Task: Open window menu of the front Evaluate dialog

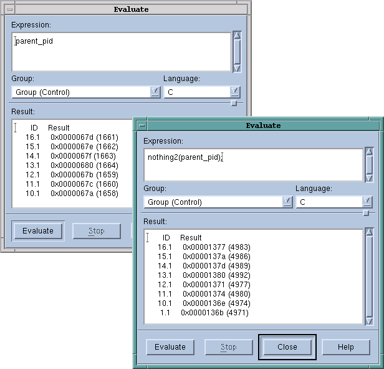Action: coord(142,125)
